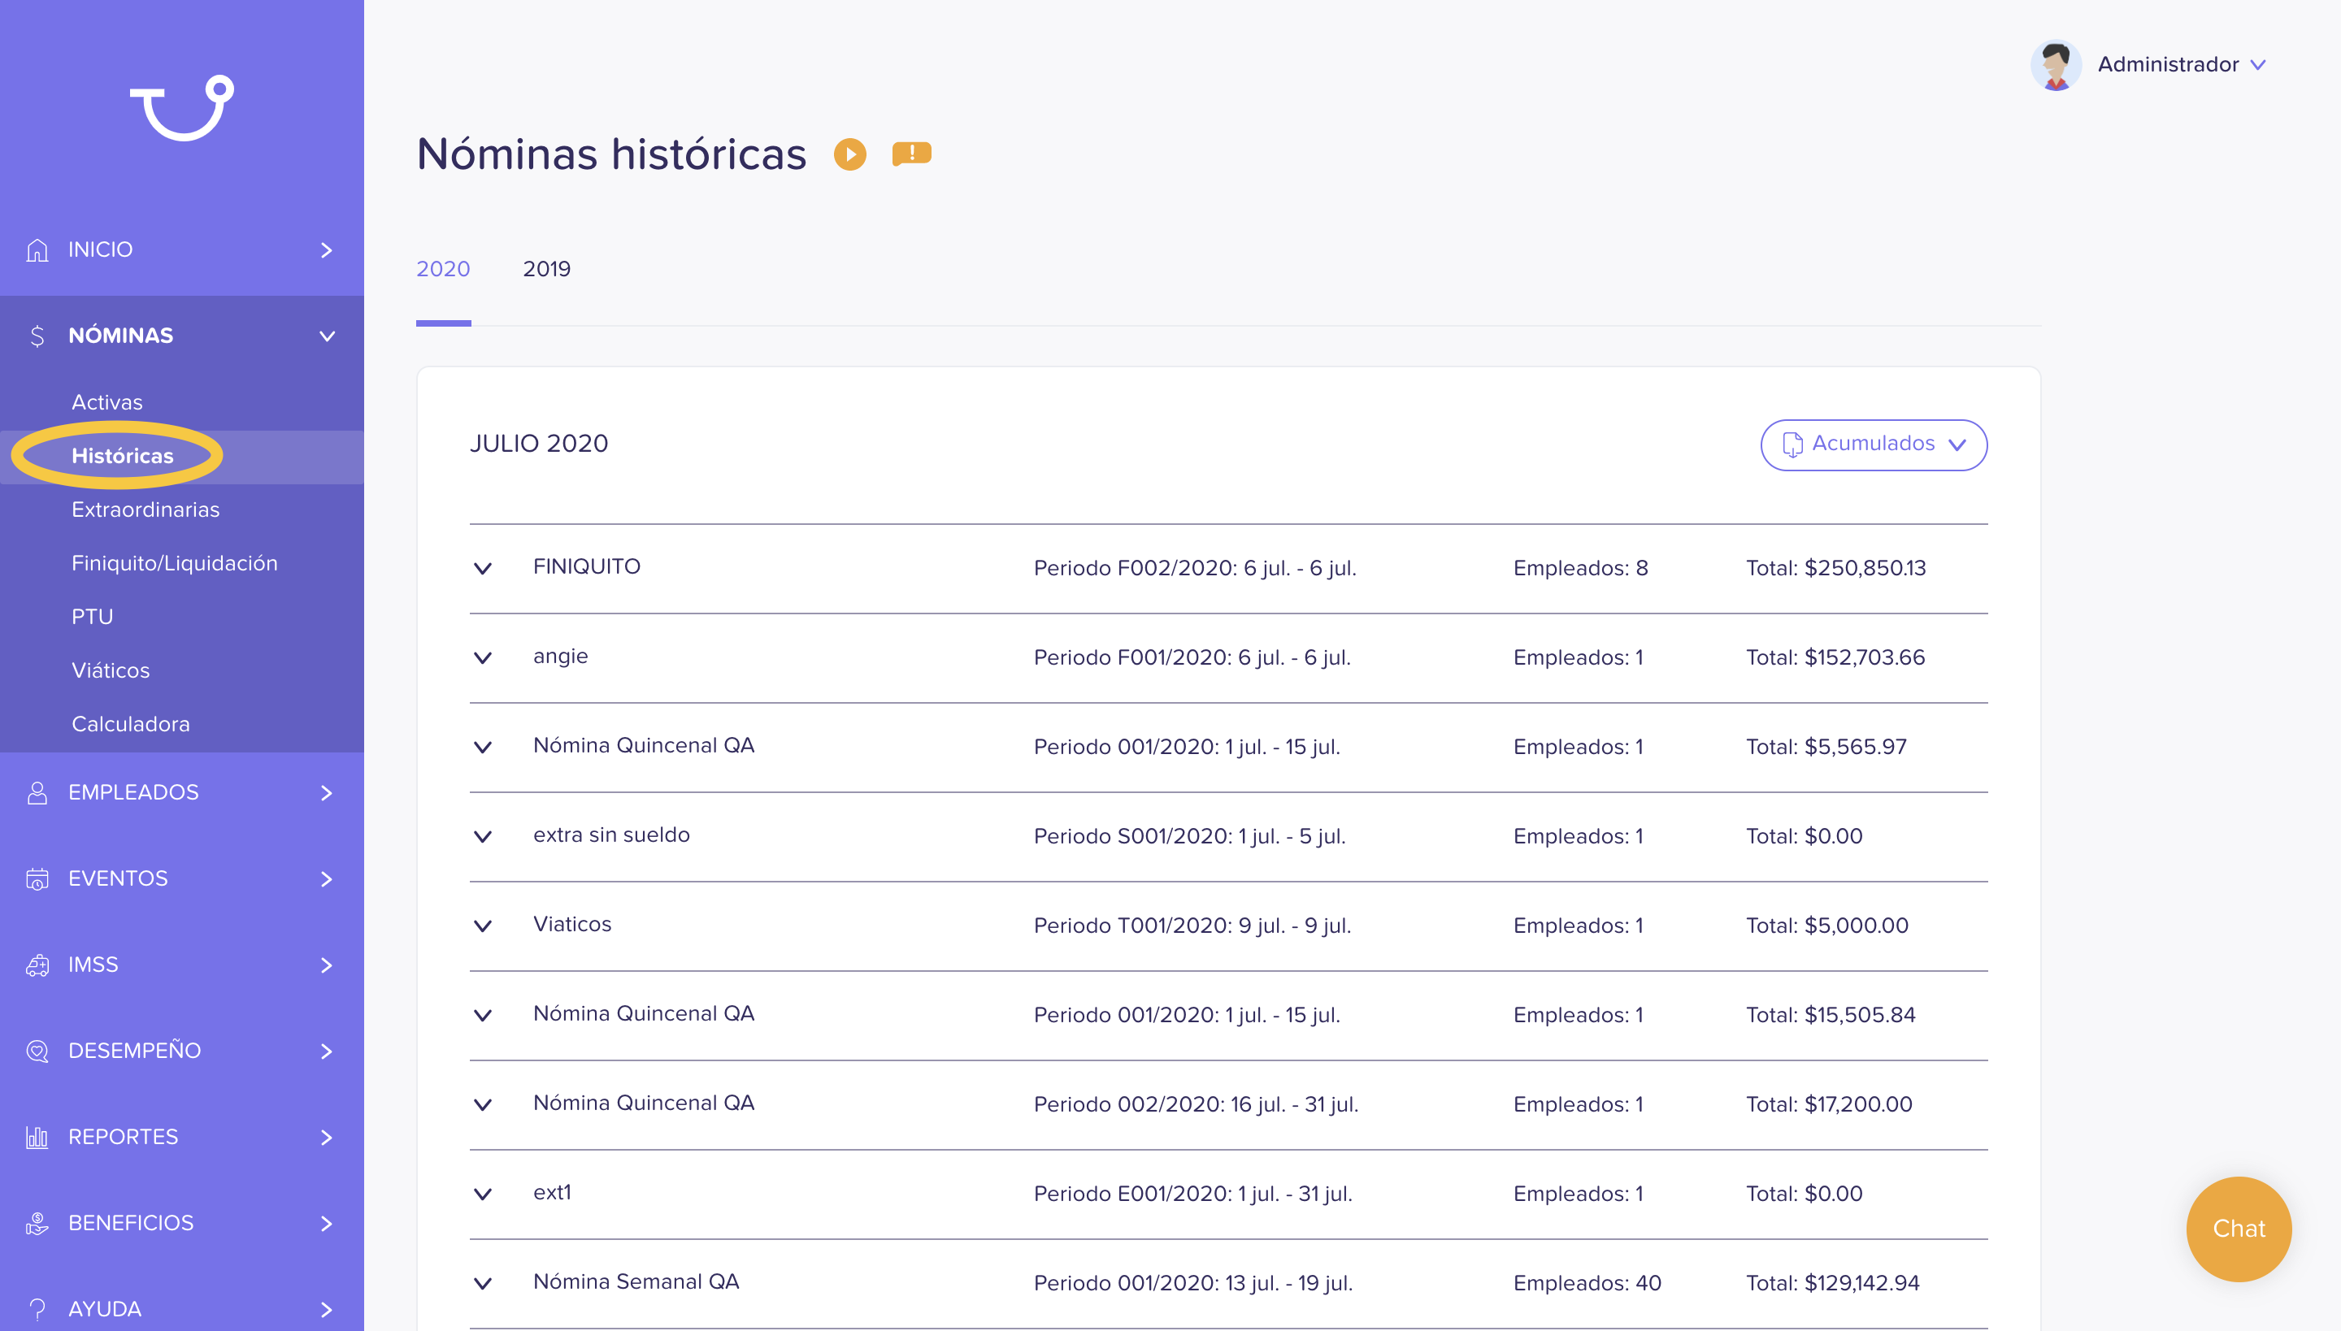Click the Administrador avatar picture
2341x1331 pixels.
pyautogui.click(x=2056, y=65)
